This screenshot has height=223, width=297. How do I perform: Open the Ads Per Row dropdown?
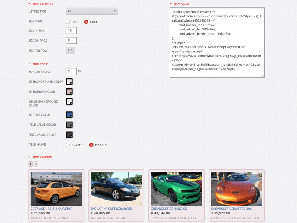(x=70, y=50)
